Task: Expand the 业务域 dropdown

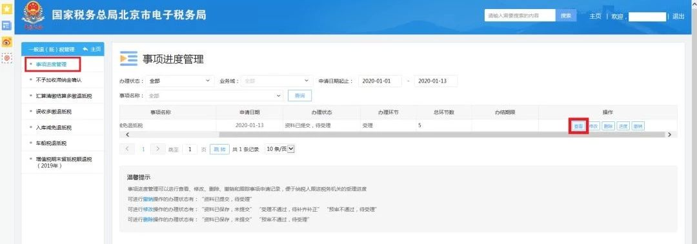Action: click(276, 81)
